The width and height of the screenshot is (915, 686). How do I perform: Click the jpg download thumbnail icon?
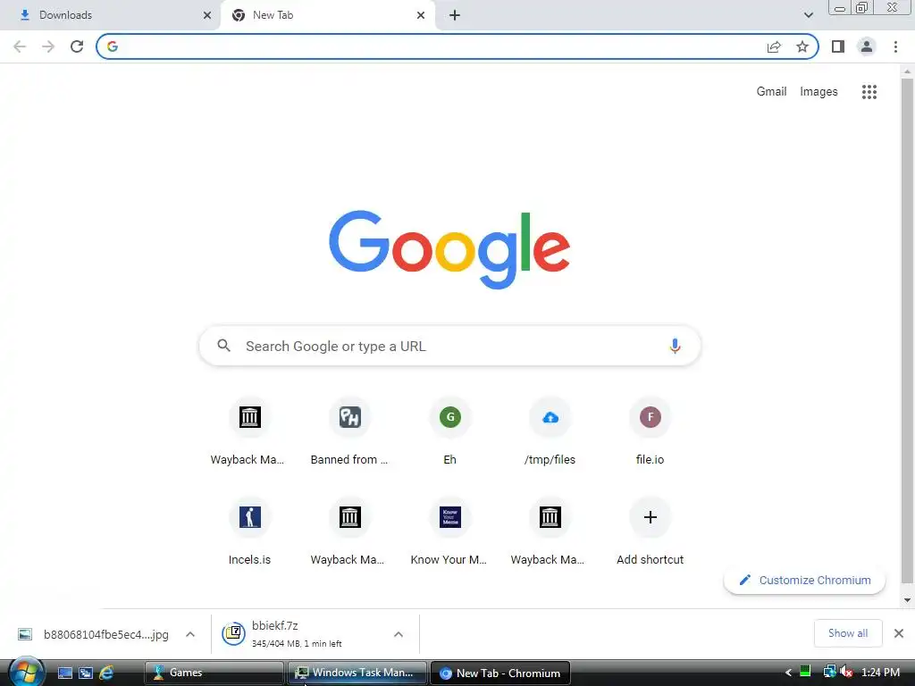pos(25,634)
